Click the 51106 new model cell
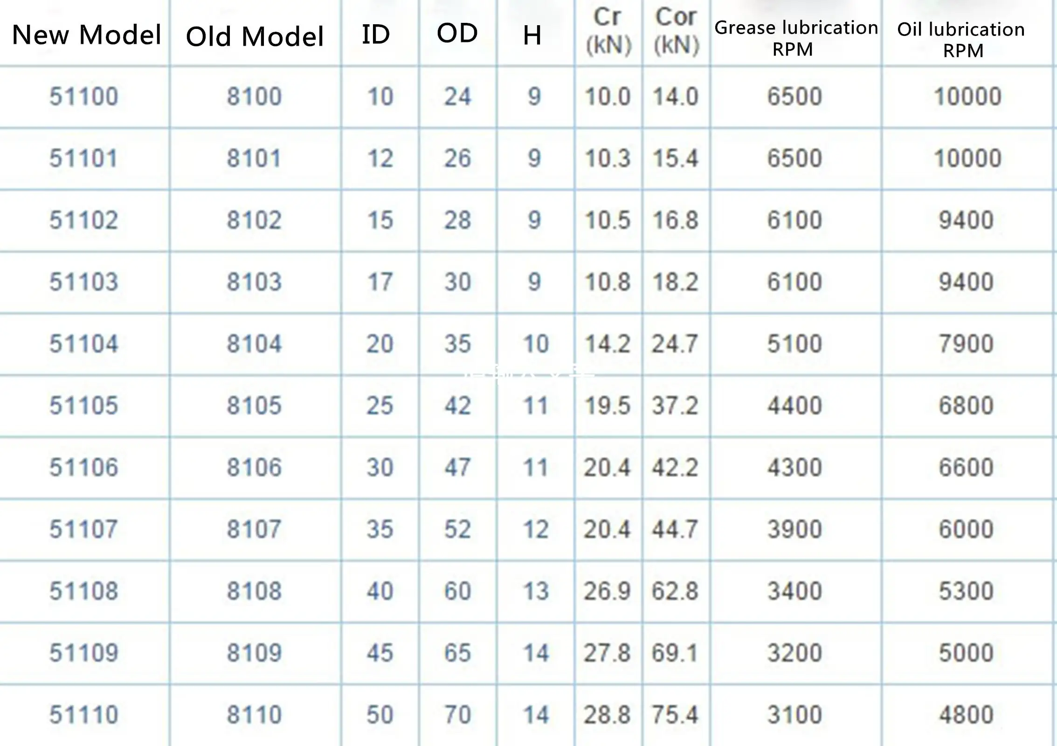This screenshot has width=1057, height=746. tap(84, 468)
